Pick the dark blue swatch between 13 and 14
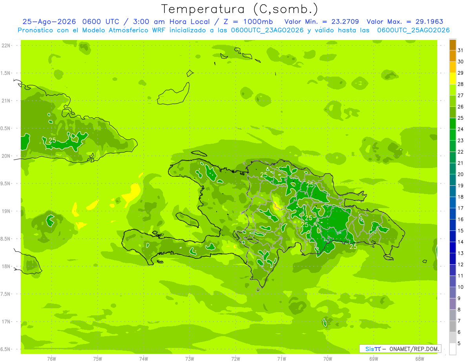The width and height of the screenshot is (471, 364). (453, 247)
